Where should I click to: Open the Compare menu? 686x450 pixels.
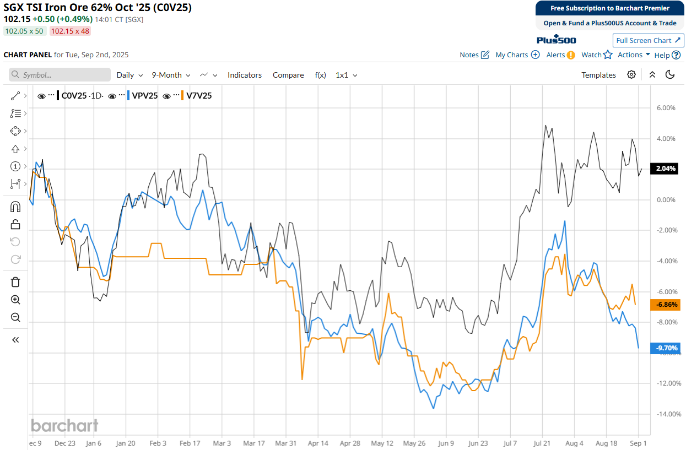[x=288, y=75]
